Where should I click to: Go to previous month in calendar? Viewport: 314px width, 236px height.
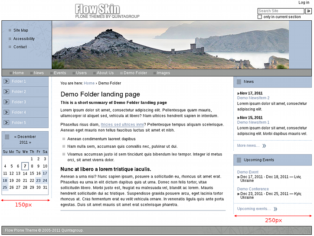(x=16, y=137)
